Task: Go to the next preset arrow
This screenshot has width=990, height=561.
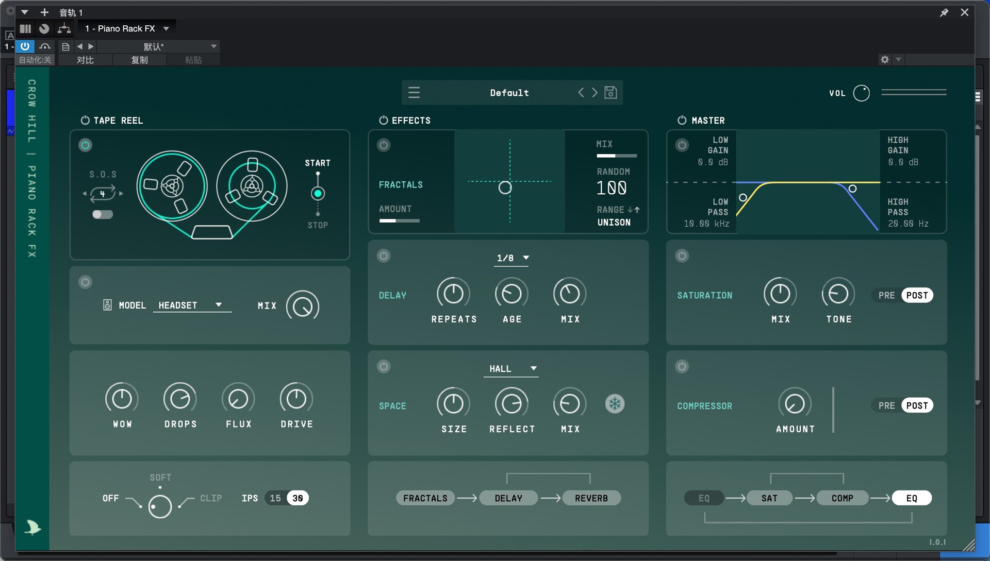Action: [x=595, y=93]
